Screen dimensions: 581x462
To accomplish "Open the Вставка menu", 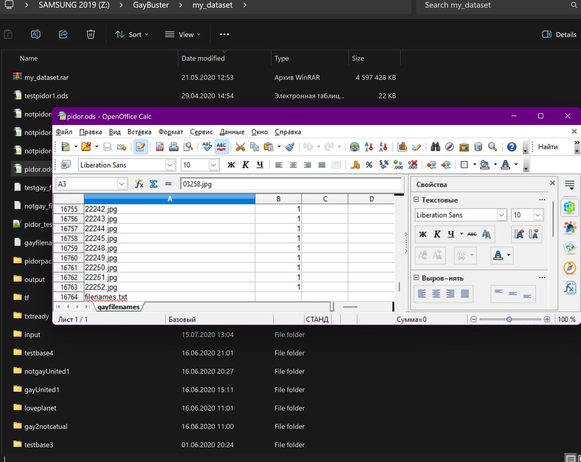I will coord(139,132).
